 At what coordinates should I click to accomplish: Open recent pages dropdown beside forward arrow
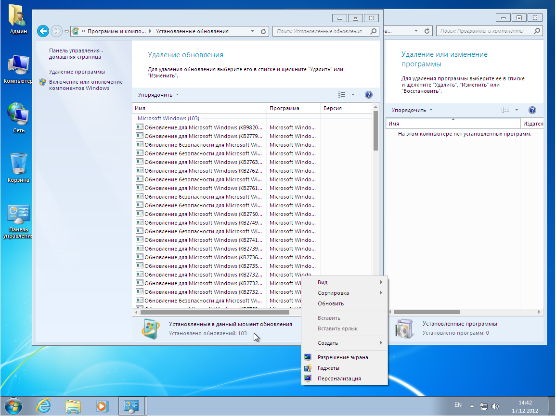pyautogui.click(x=66, y=32)
